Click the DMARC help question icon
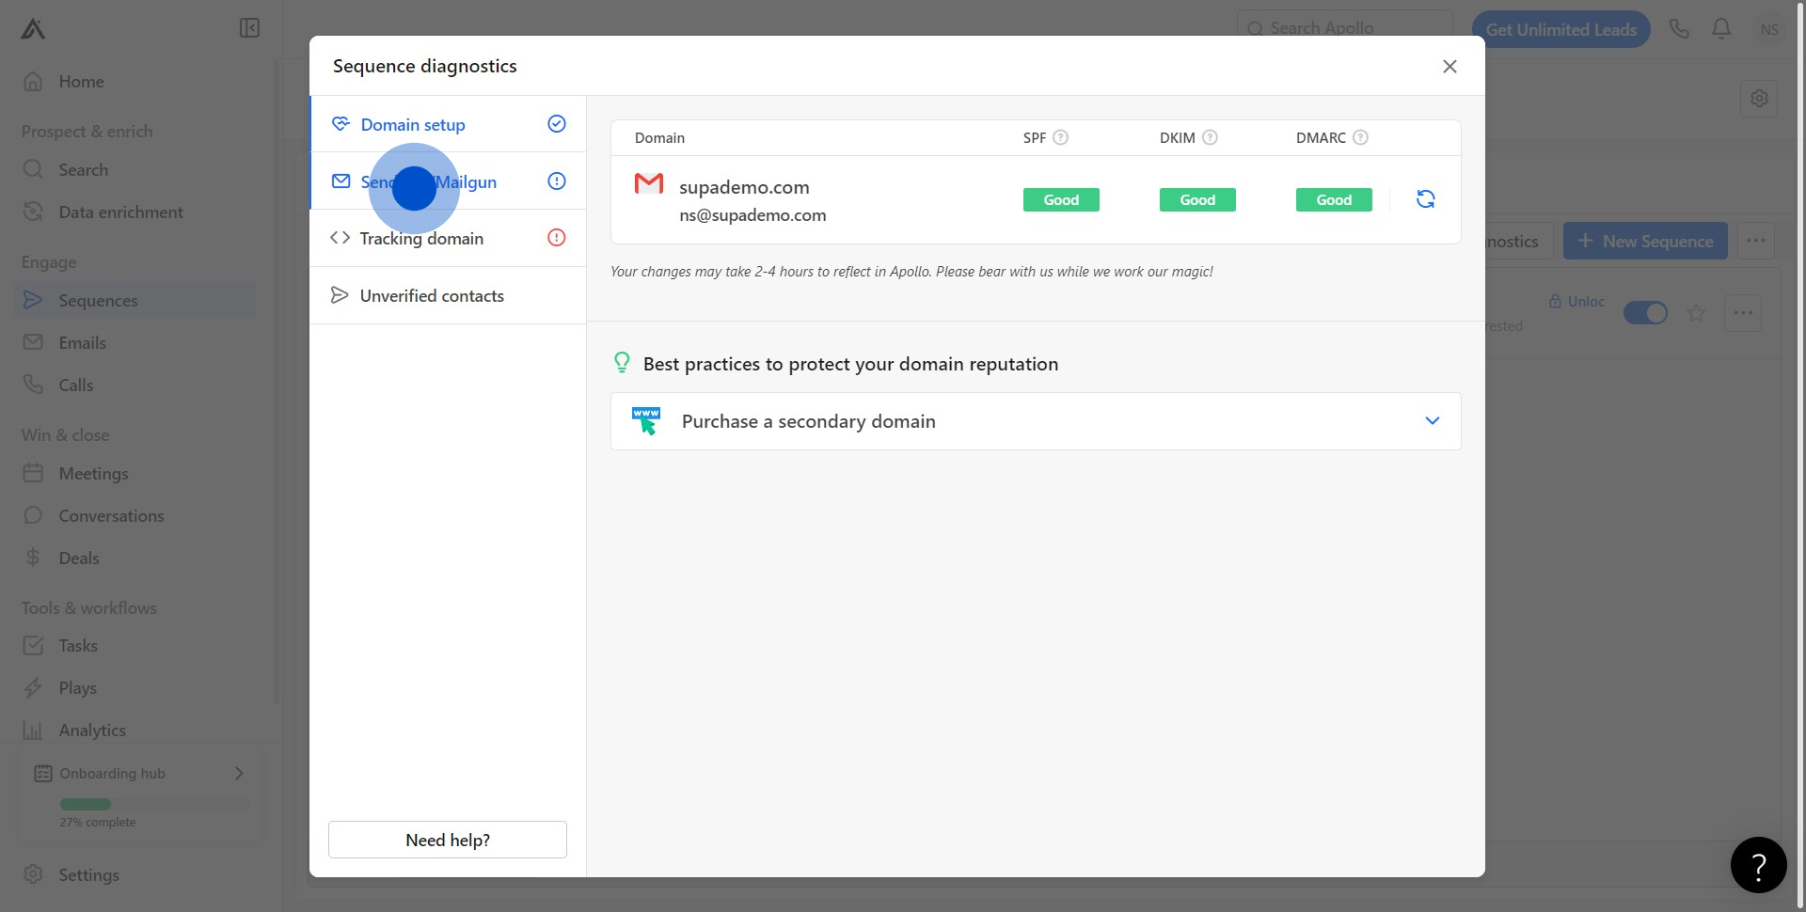1806x912 pixels. [x=1359, y=138]
